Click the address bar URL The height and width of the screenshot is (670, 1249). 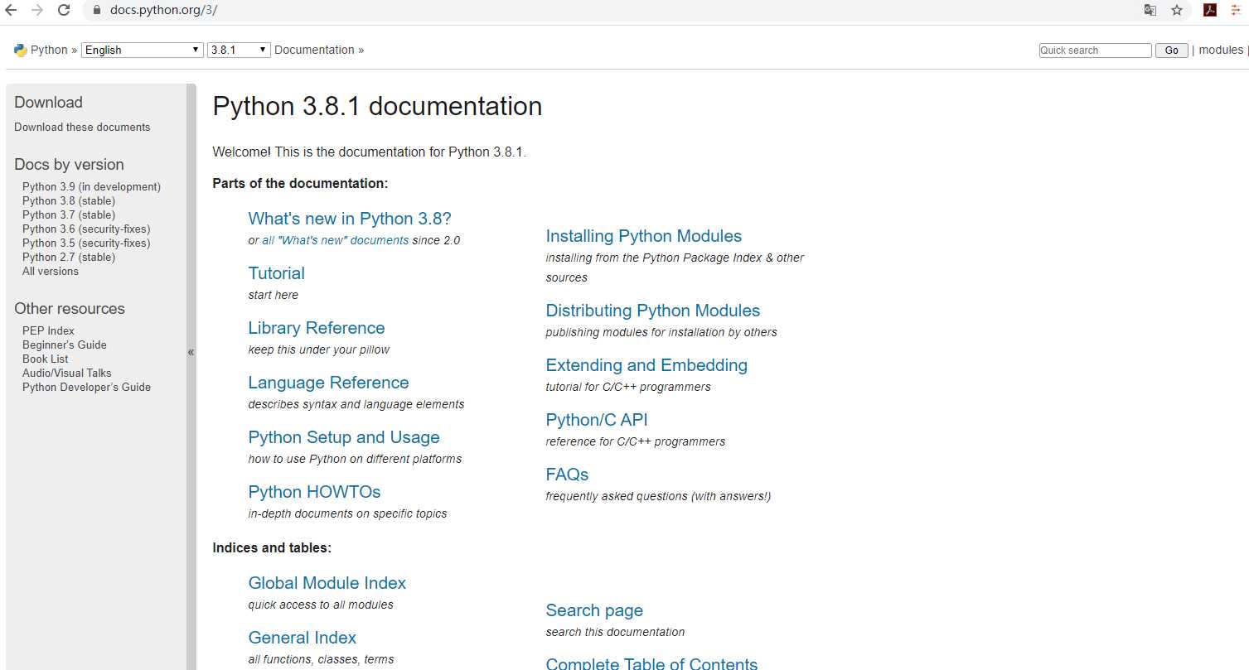[x=163, y=11]
